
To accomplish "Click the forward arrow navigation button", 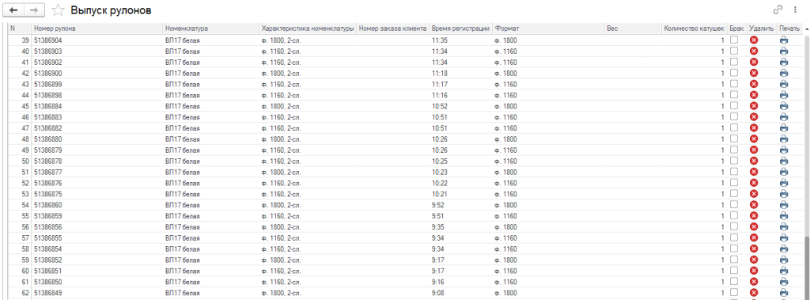I will tap(34, 9).
